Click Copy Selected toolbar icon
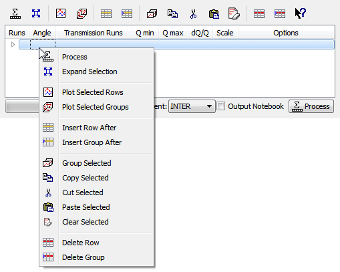Image resolution: width=340 pixels, height=272 pixels. [172, 13]
